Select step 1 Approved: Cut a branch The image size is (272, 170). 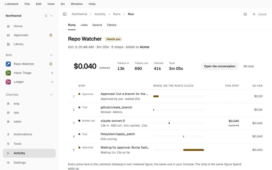tap(165, 96)
